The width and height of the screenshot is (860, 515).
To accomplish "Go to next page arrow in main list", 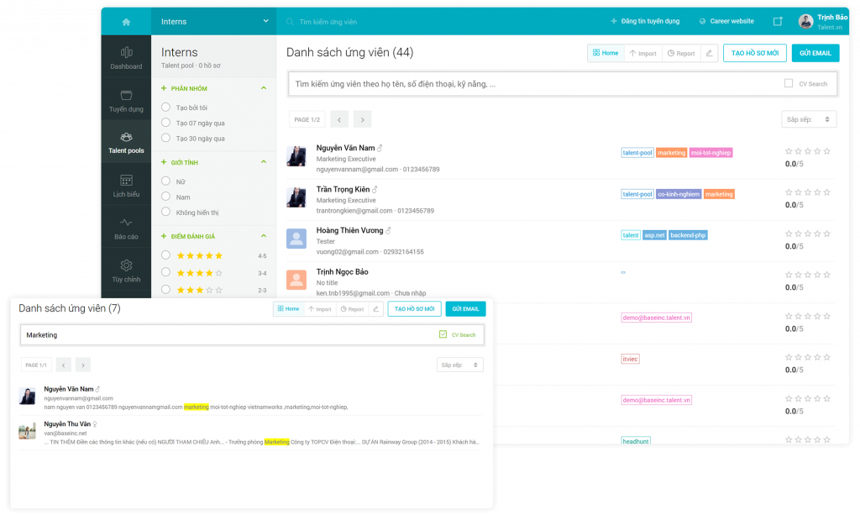I will (362, 119).
